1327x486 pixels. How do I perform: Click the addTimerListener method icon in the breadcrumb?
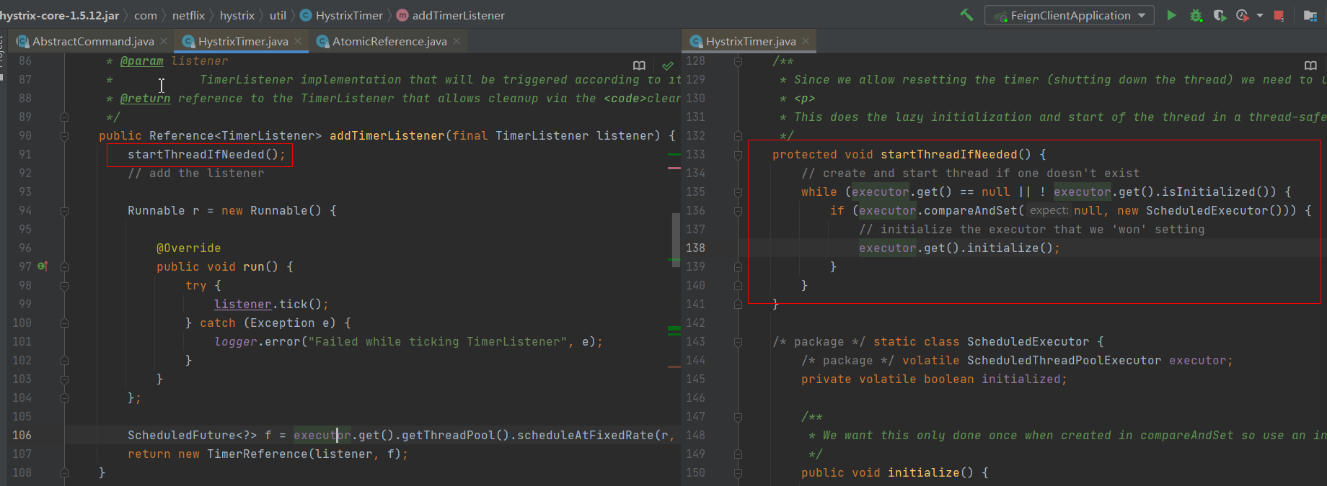click(x=402, y=15)
